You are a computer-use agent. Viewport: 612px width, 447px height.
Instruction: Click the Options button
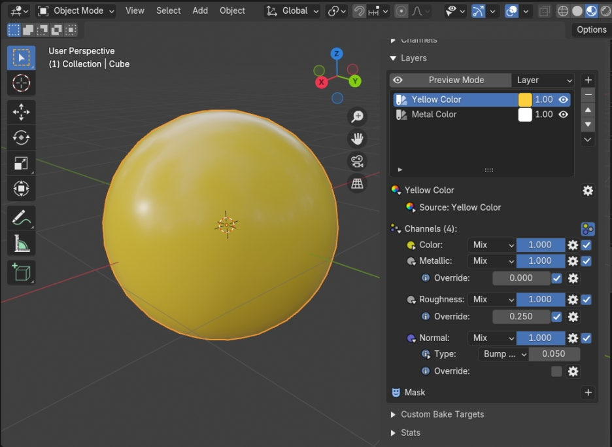(591, 29)
